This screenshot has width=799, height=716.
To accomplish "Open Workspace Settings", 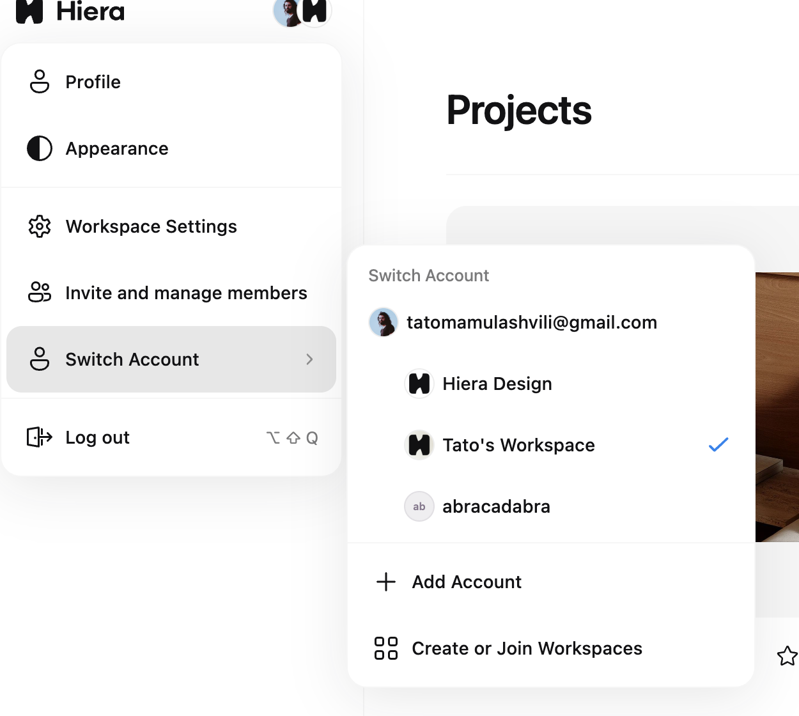I will [x=171, y=226].
